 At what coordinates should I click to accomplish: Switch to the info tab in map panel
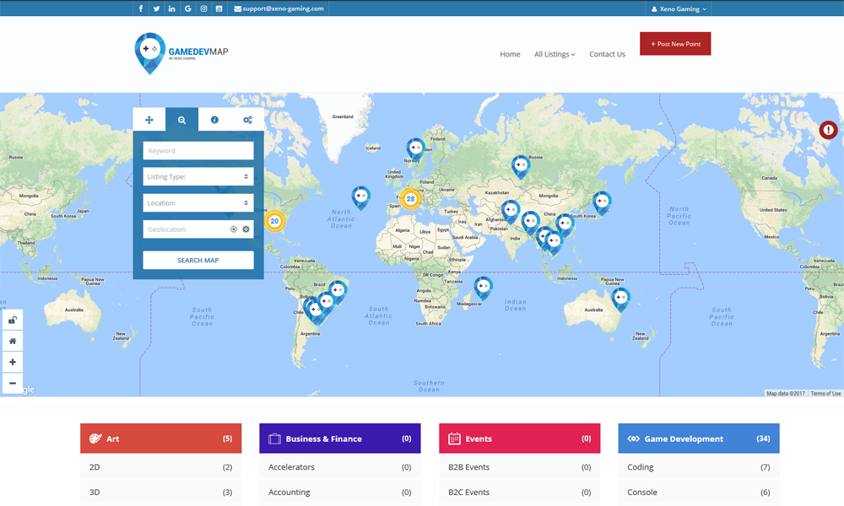[214, 120]
